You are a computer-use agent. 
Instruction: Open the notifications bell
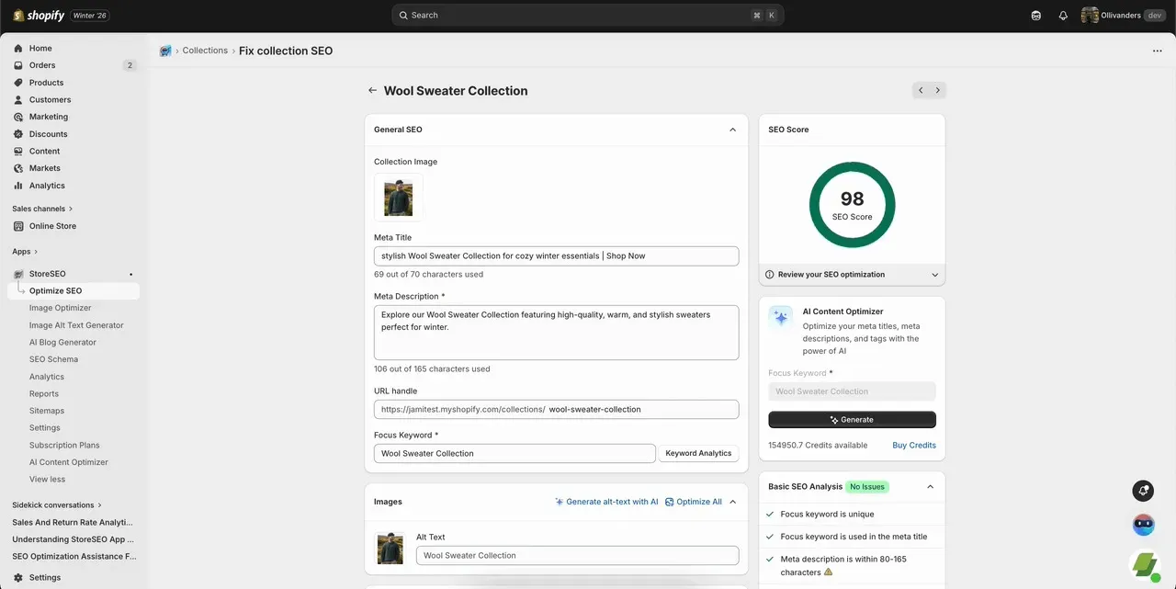pos(1063,16)
